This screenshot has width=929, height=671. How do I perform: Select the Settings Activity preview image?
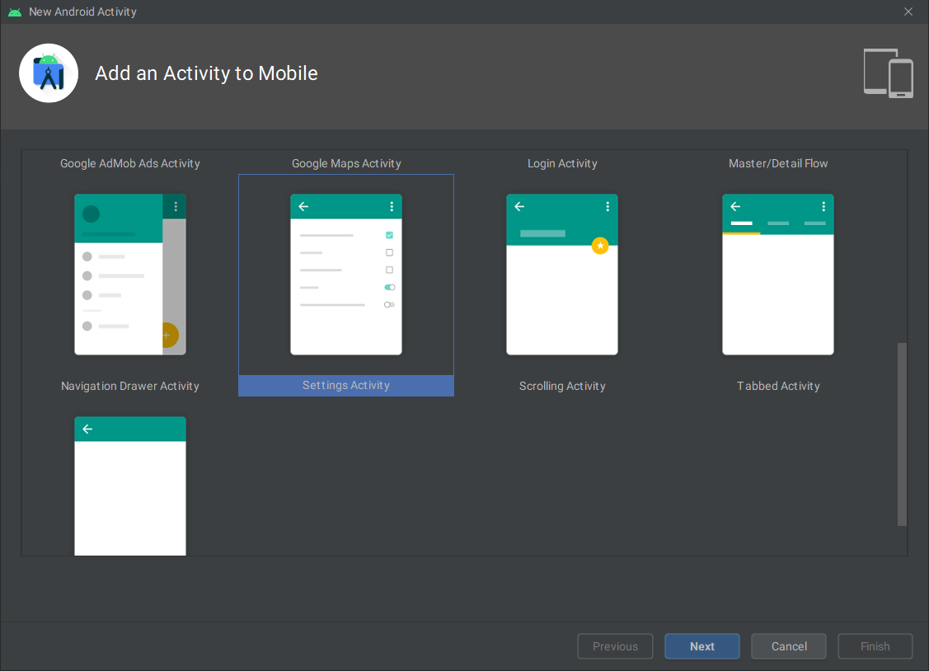pyautogui.click(x=345, y=274)
